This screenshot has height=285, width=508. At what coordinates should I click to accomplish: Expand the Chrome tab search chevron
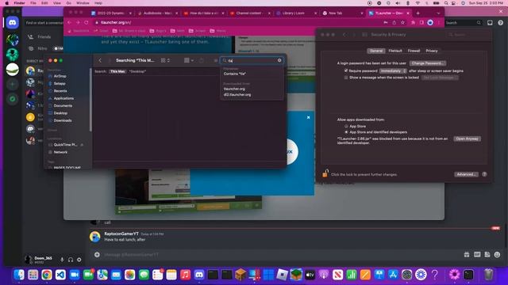(x=438, y=13)
